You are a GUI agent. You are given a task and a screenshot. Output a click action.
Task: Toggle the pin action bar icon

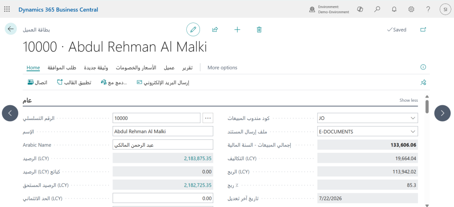423,83
